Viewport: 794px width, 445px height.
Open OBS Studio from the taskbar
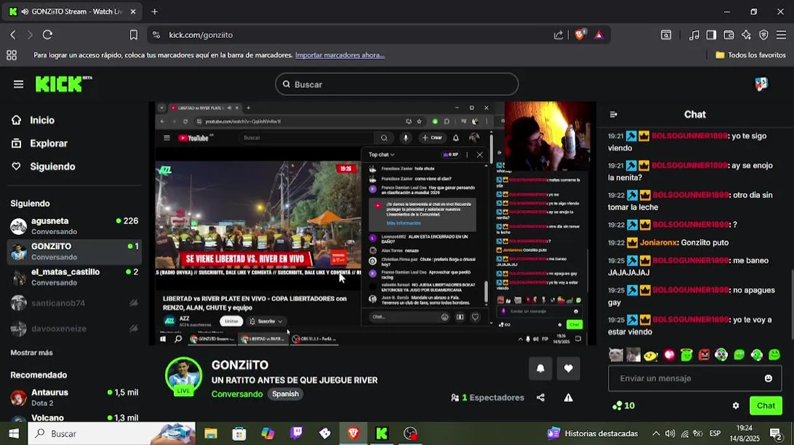[410, 433]
